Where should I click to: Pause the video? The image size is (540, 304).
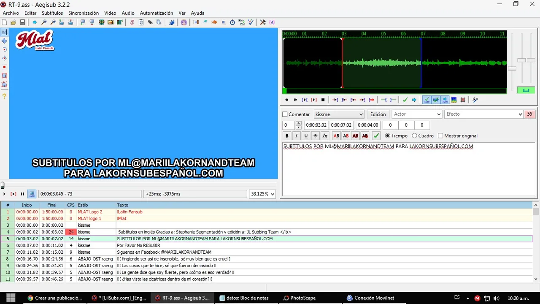tap(22, 194)
